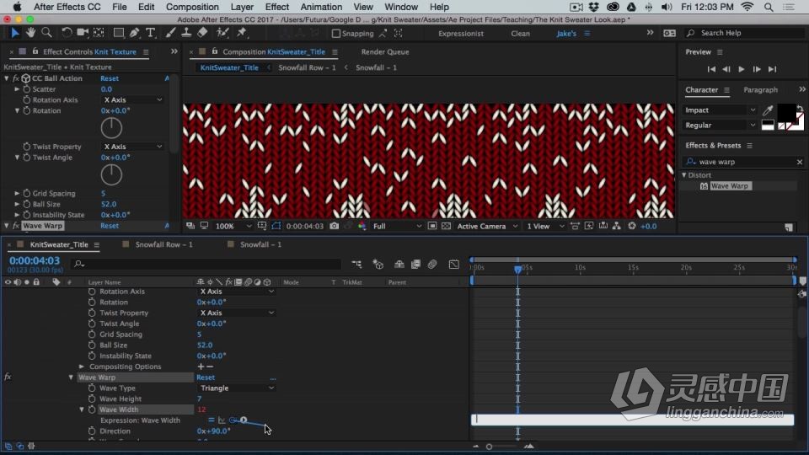Select the Clone Stamp tool

186,33
